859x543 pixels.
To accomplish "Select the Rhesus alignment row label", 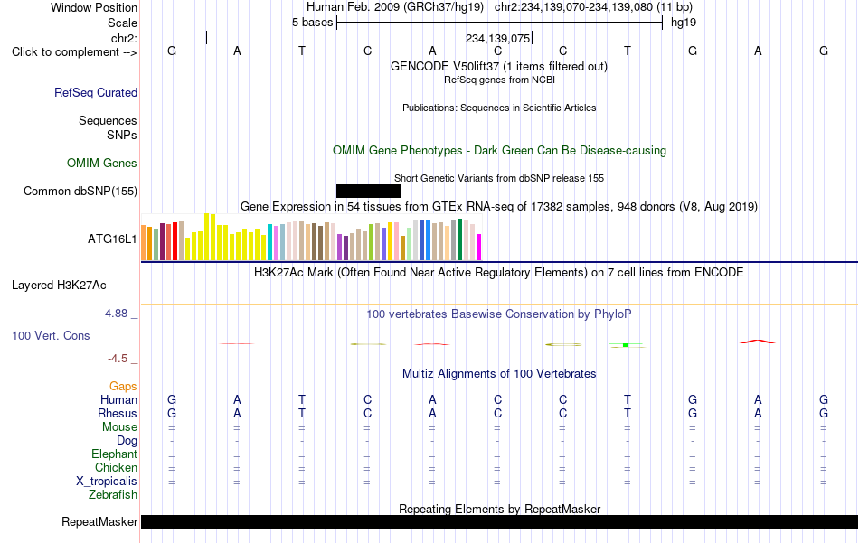I will pos(118,413).
